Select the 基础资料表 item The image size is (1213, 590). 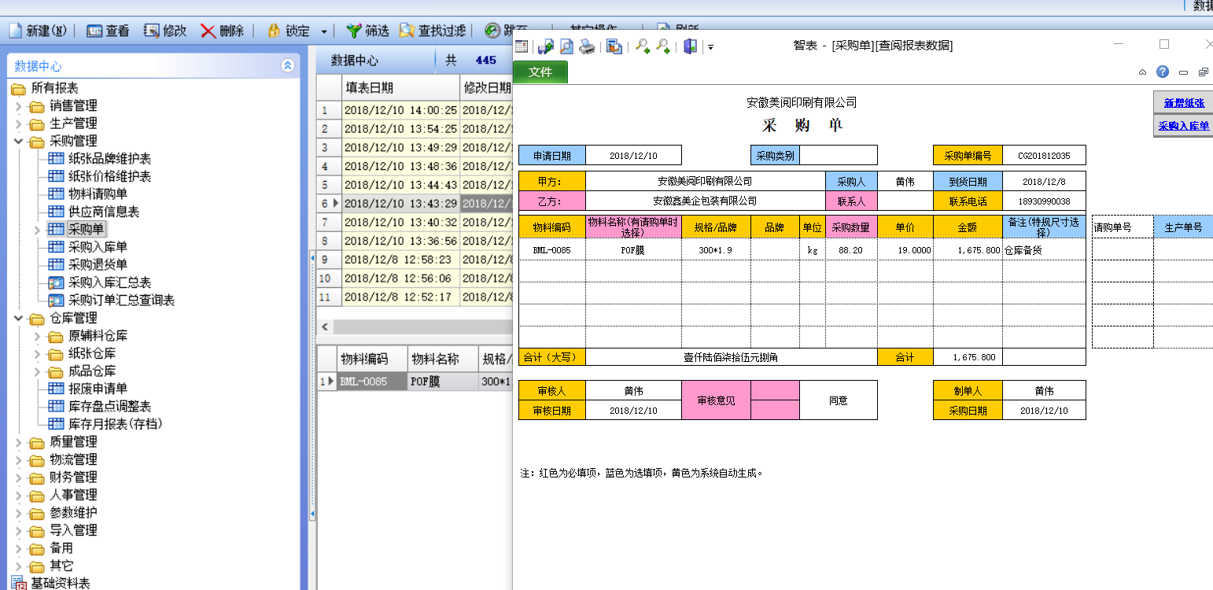click(x=59, y=584)
